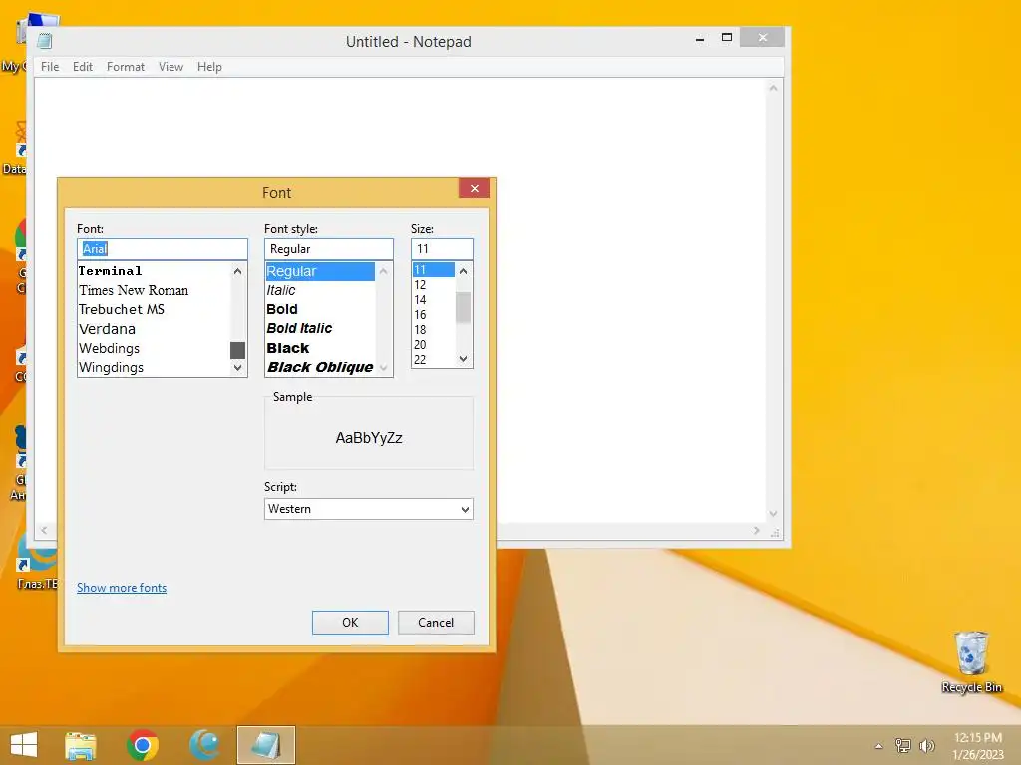
Task: Select size 22 in the list
Action: point(434,360)
